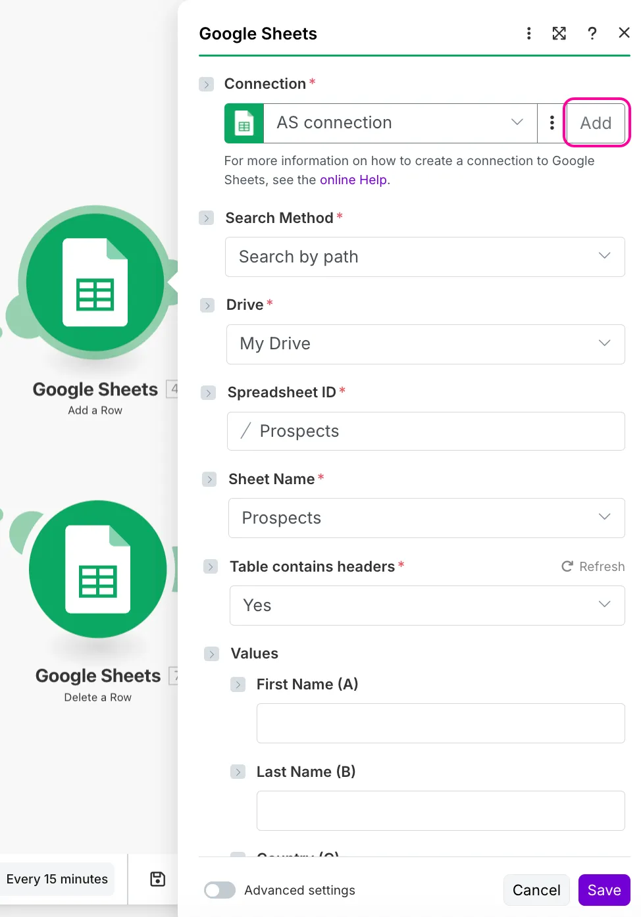Follow the online Help link
This screenshot has width=641, height=917.
pyautogui.click(x=353, y=180)
